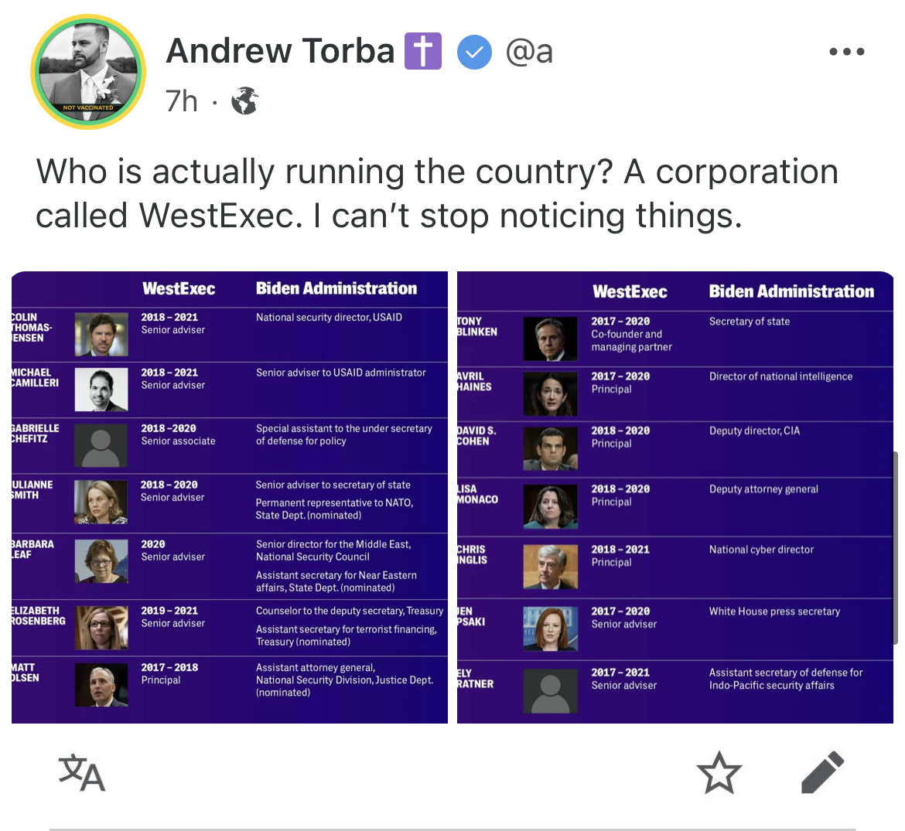
Task: Tap the Chris Inglis photo row
Action: coord(675,567)
